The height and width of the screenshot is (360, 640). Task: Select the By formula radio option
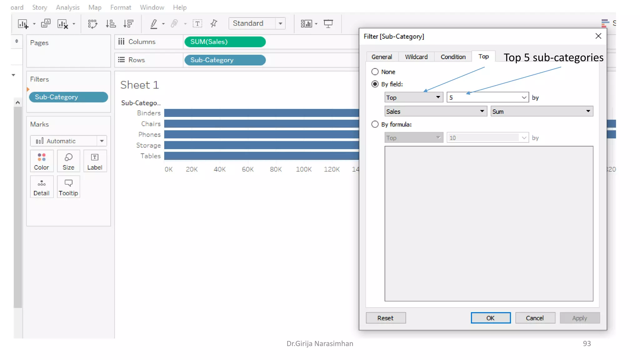[375, 124]
